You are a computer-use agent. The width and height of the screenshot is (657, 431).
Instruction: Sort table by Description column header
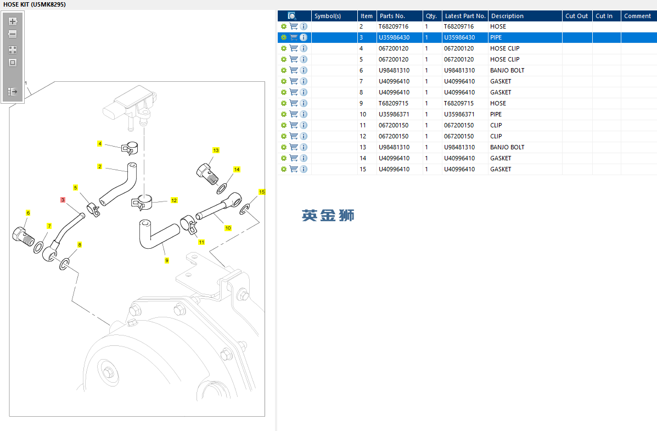coord(525,16)
